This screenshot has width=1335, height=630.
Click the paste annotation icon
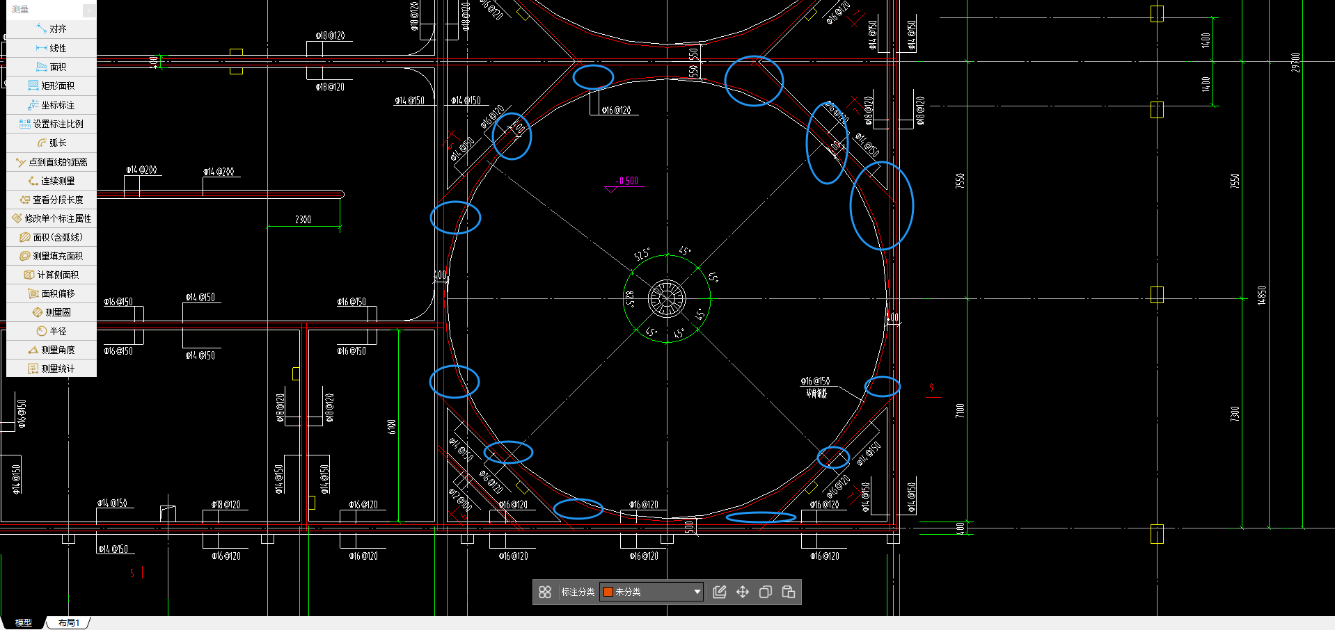[789, 592]
